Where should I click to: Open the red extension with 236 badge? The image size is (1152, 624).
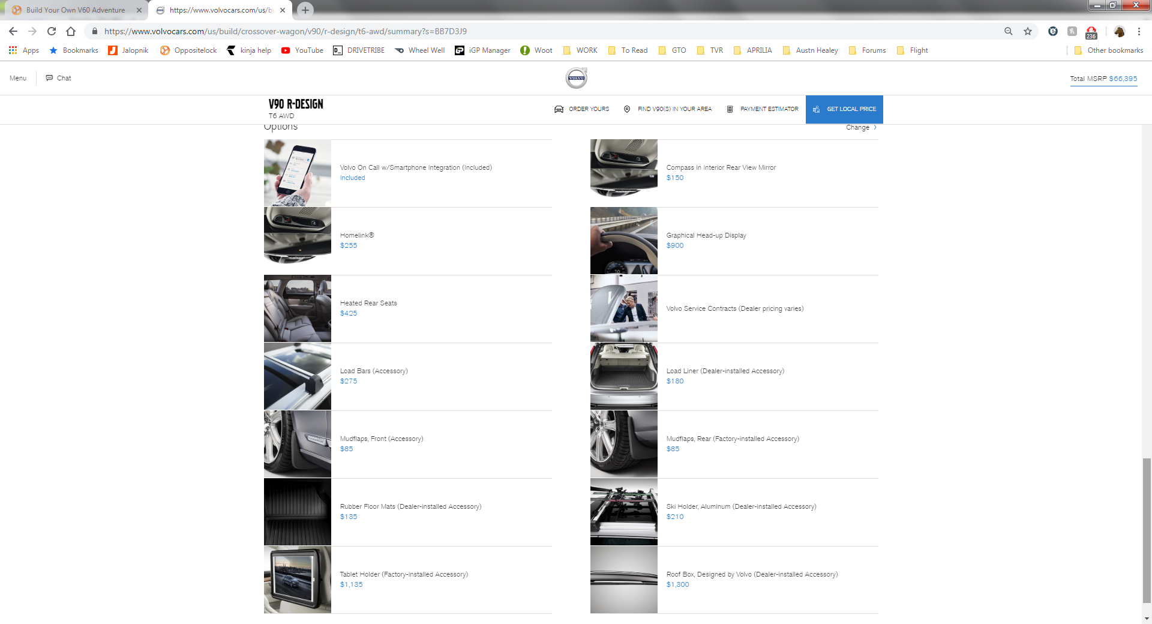[1091, 32]
